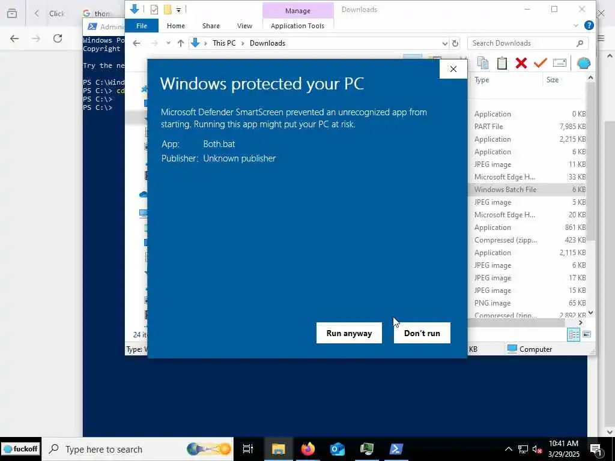
Task: Click the Start button on taskbar
Action: (20, 449)
